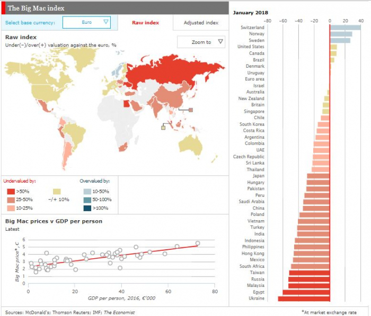The height and width of the screenshot is (316, 371).
Task: Select the Malaysia bar in chart
Action: tap(309, 285)
